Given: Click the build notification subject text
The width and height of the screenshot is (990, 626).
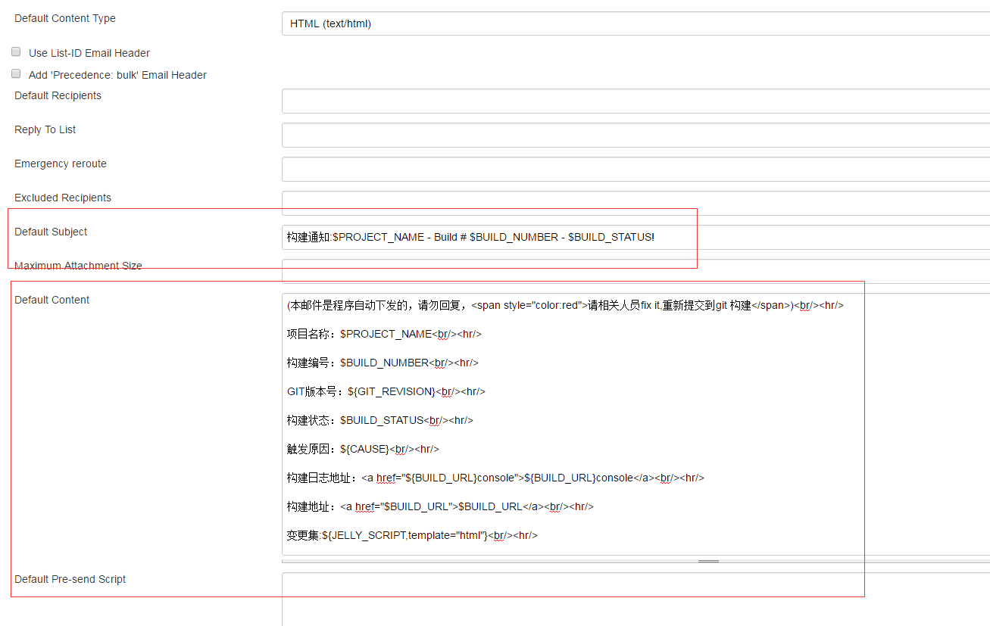Looking at the screenshot, I should coord(470,237).
